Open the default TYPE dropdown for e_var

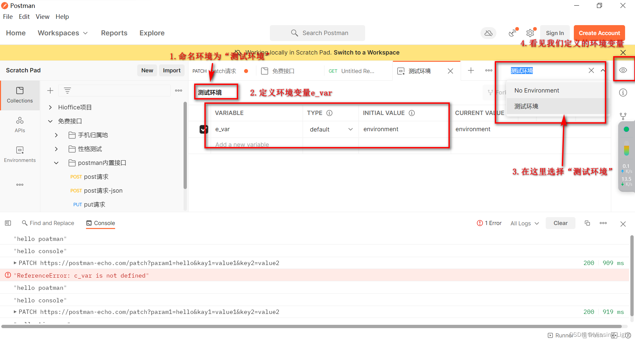point(331,129)
